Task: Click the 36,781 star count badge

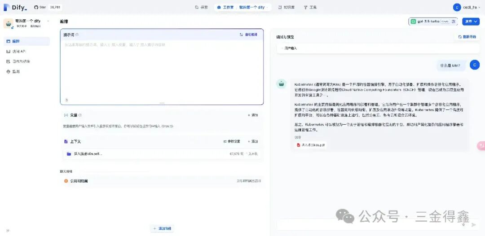Action: click(55, 7)
